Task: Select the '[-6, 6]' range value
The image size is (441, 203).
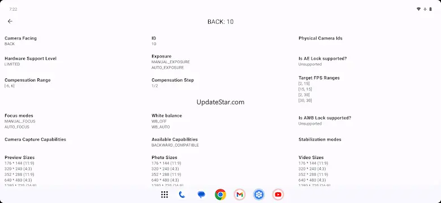Action: tap(9, 86)
